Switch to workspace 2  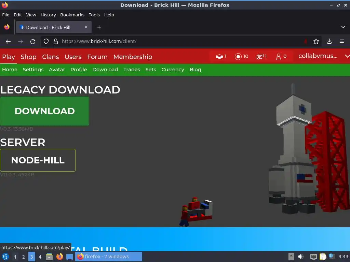(x=24, y=257)
